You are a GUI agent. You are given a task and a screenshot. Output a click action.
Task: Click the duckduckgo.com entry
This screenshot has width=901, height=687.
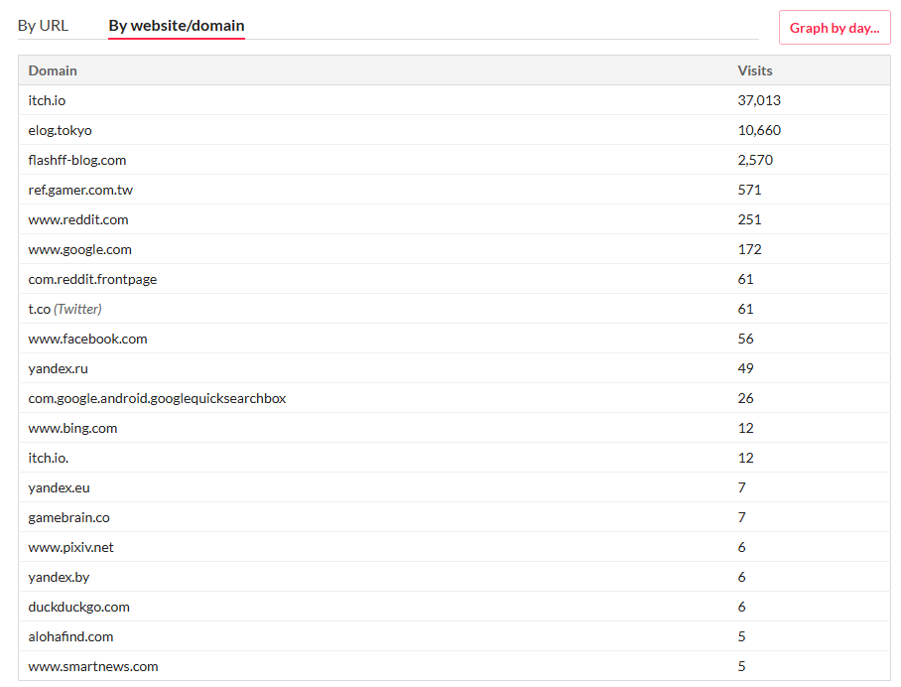(x=78, y=607)
